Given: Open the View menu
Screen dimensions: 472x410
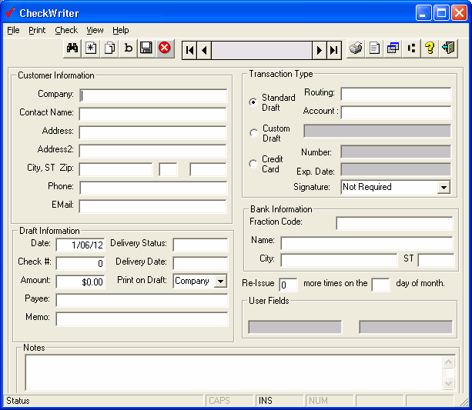Looking at the screenshot, I should pos(95,30).
